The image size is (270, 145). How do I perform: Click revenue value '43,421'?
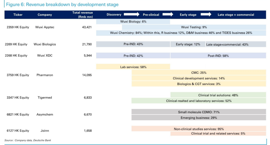click(x=87, y=27)
